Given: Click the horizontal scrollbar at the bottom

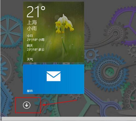Looking at the screenshot, I should coord(69,119).
